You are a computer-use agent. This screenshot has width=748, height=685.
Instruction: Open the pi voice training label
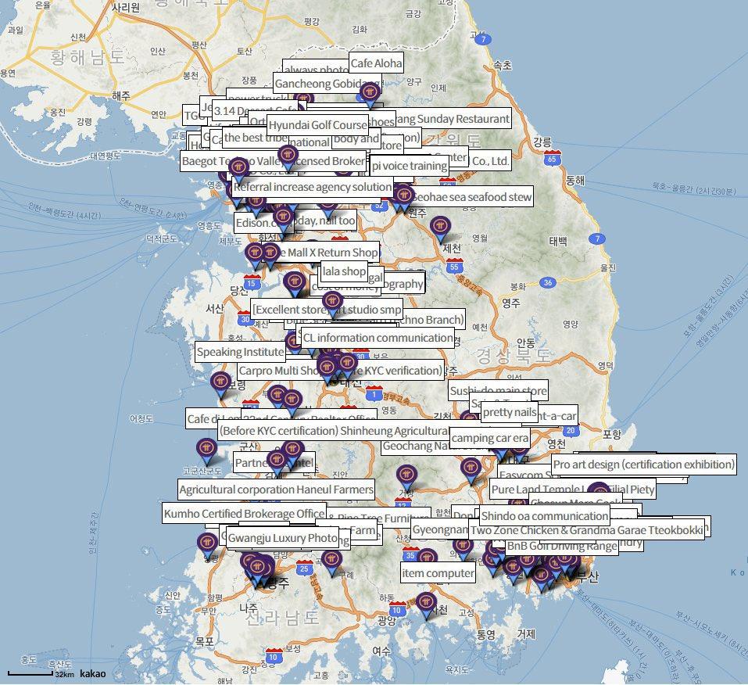coord(410,166)
